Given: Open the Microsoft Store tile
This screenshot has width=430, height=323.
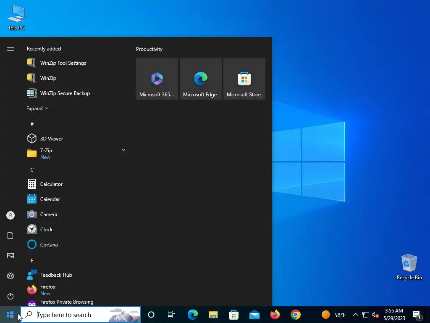Looking at the screenshot, I should (244, 79).
